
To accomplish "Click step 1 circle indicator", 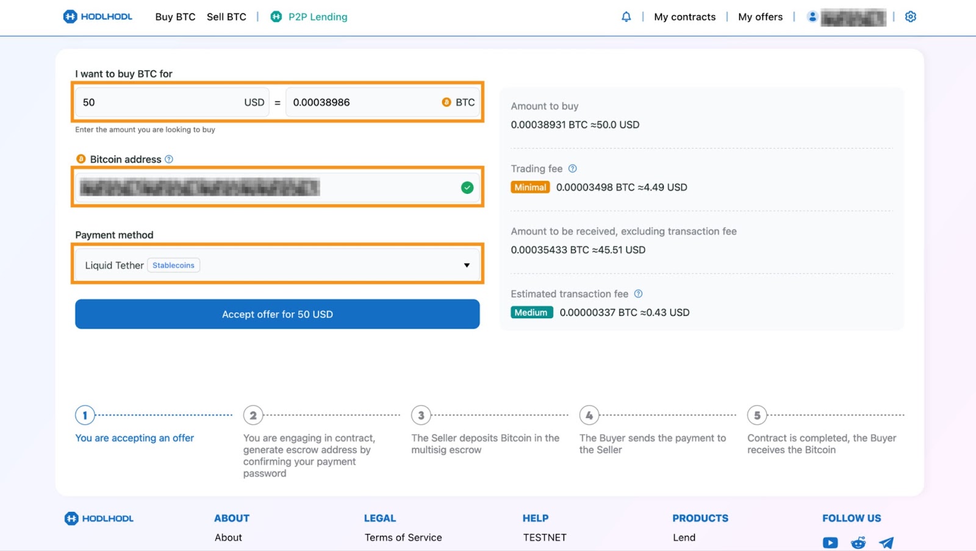I will click(x=85, y=416).
